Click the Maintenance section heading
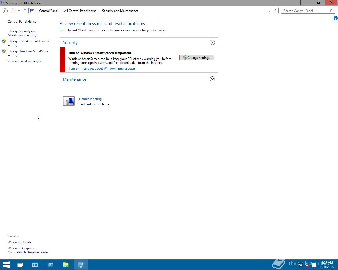Screen dimensions: 338x270 (x=74, y=79)
